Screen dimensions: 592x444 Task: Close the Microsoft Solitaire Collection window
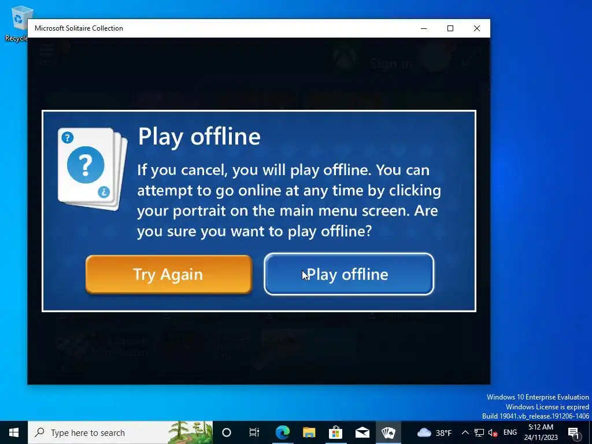tap(477, 28)
